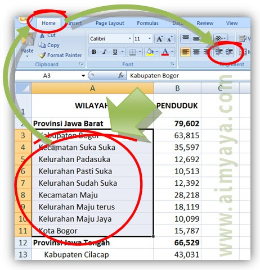Click the Decrease Indent icon
This screenshot has width=260, height=270.
(x=219, y=52)
